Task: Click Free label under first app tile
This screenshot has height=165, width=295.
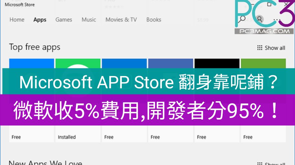Action: click(x=16, y=137)
